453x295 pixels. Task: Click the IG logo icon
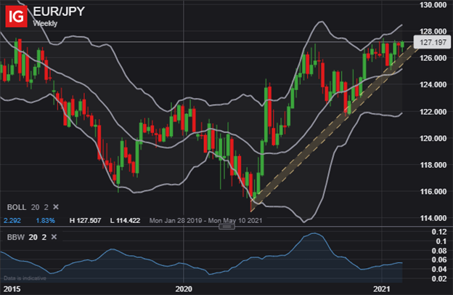click(x=16, y=17)
